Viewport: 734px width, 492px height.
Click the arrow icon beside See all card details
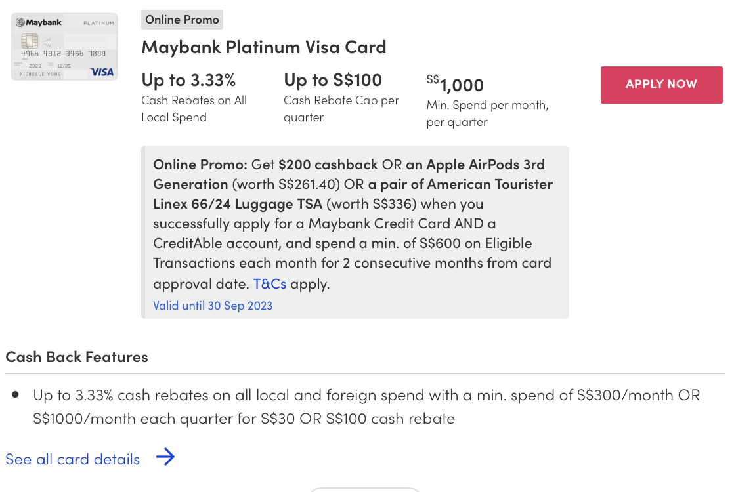click(x=165, y=457)
